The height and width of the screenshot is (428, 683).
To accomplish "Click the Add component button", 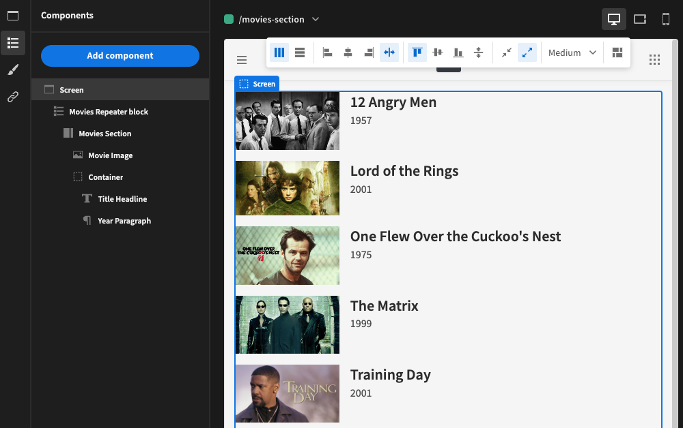I will point(120,56).
